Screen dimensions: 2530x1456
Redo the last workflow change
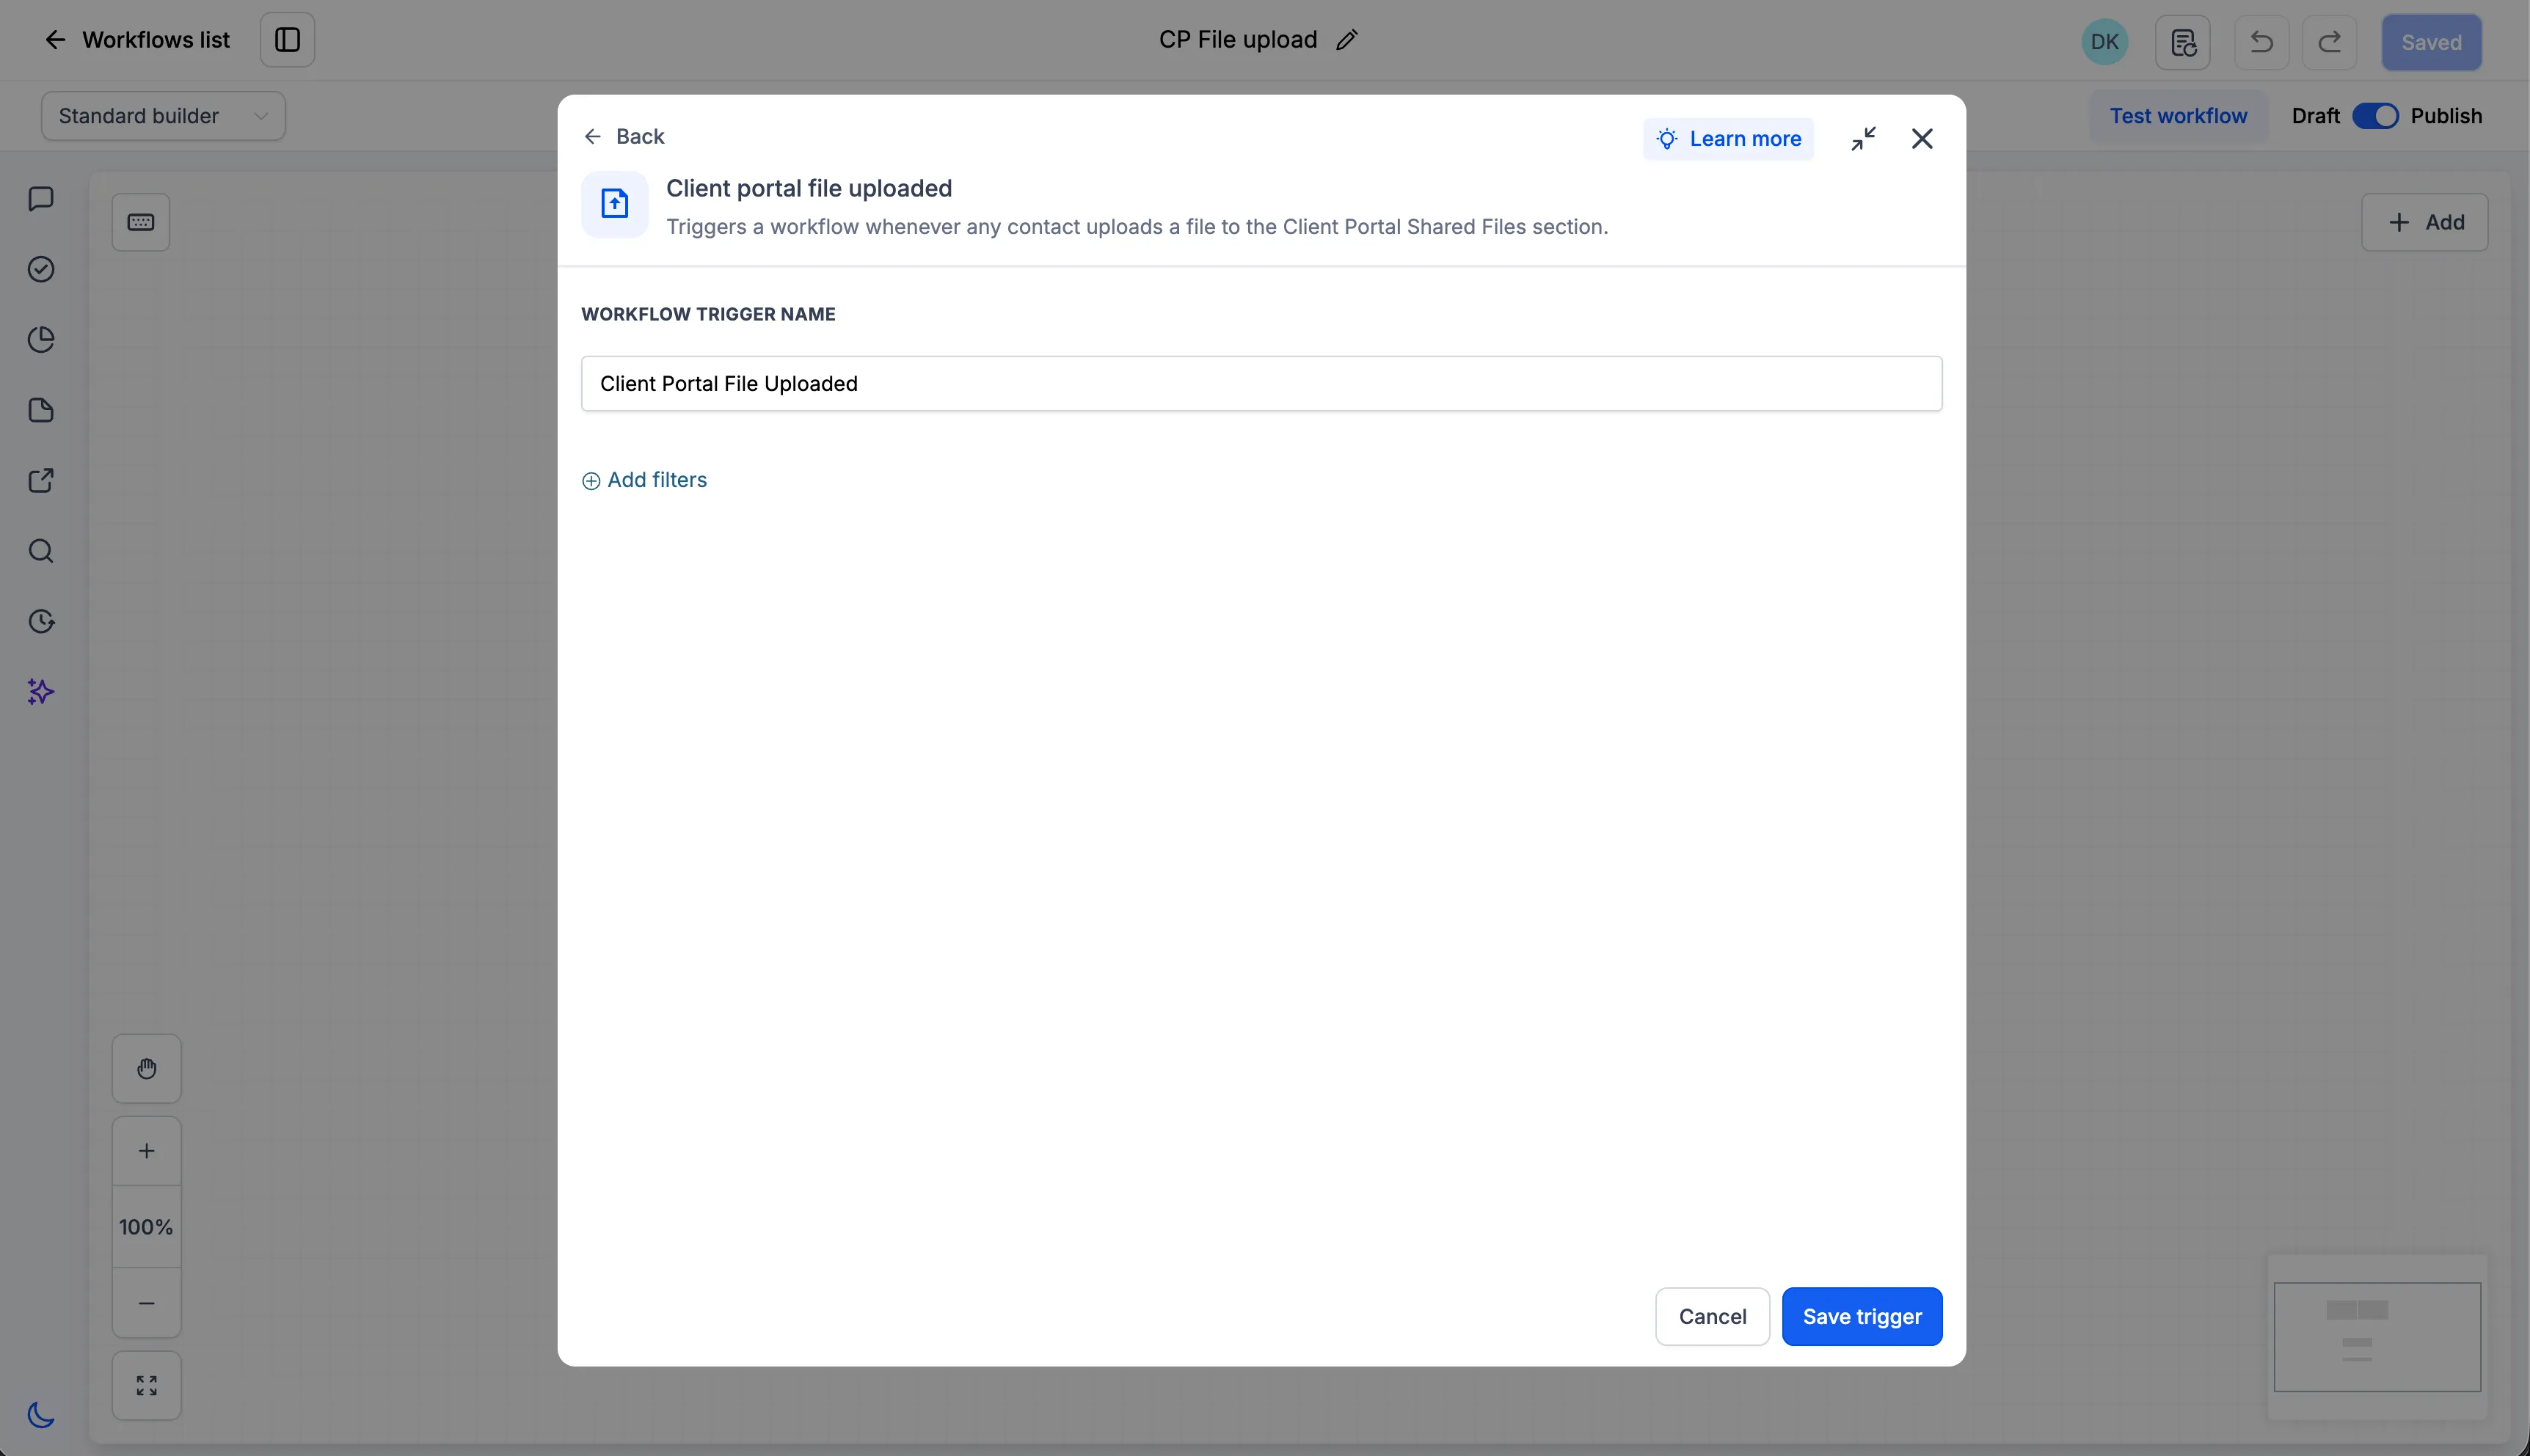click(2329, 42)
